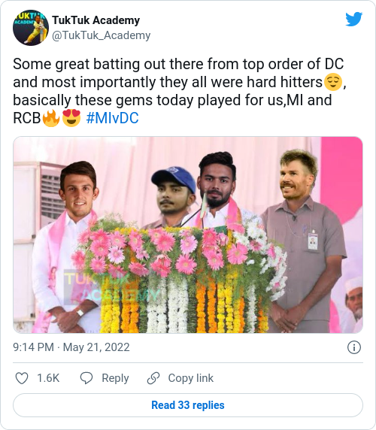The image size is (376, 430).
Task: Open the tweet info circle icon
Action: pyautogui.click(x=354, y=347)
